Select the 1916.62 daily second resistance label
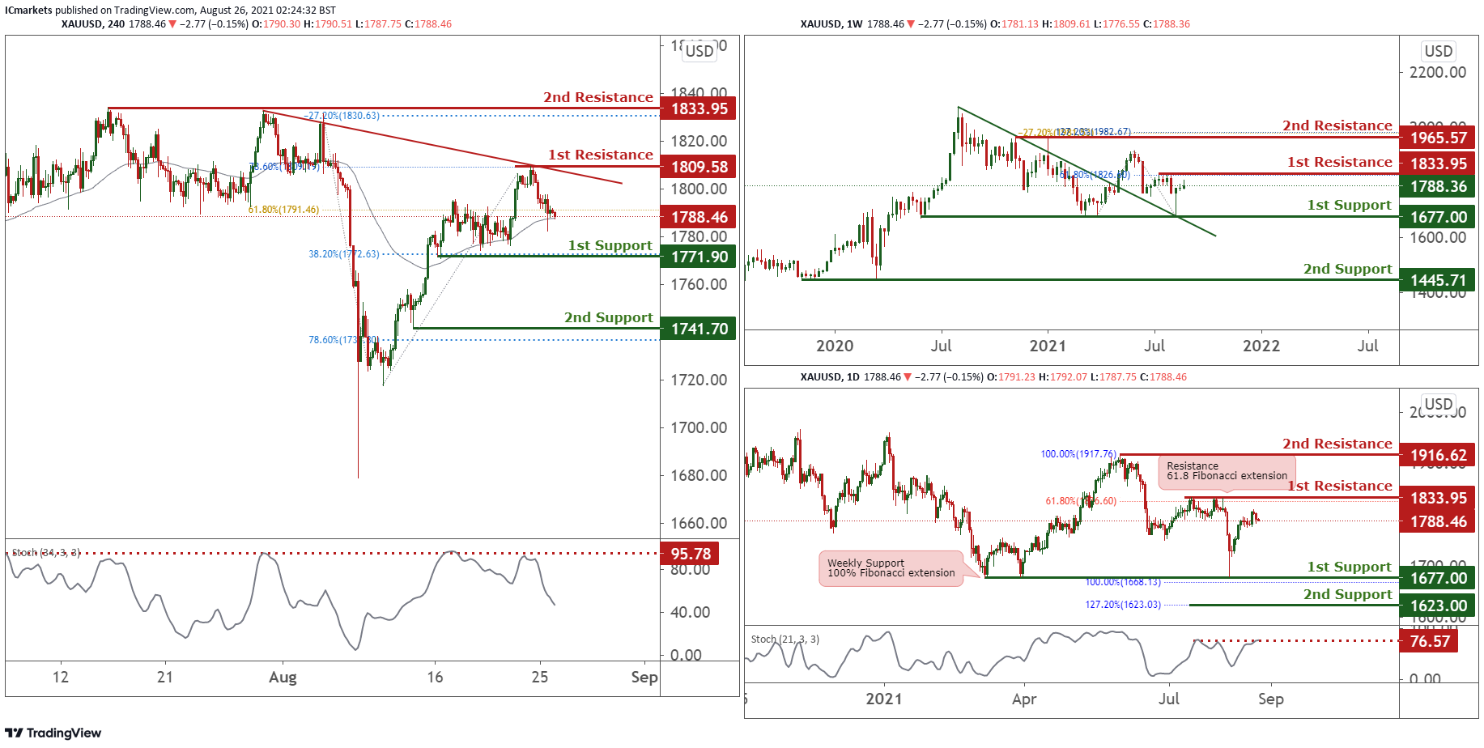 1438,456
